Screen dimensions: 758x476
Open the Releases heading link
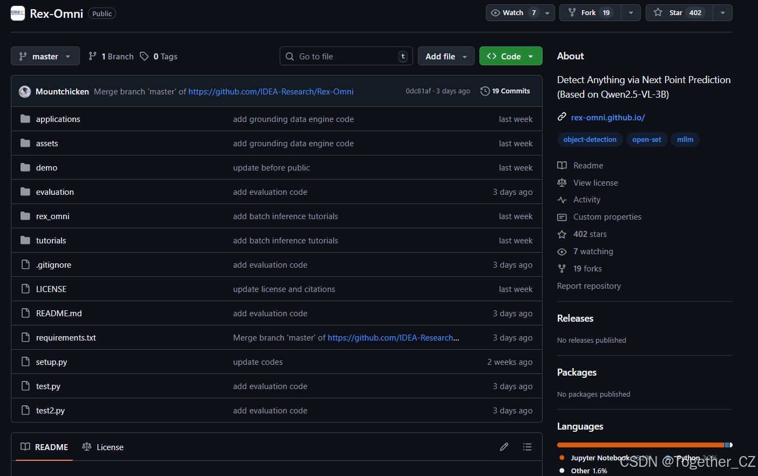(x=575, y=318)
